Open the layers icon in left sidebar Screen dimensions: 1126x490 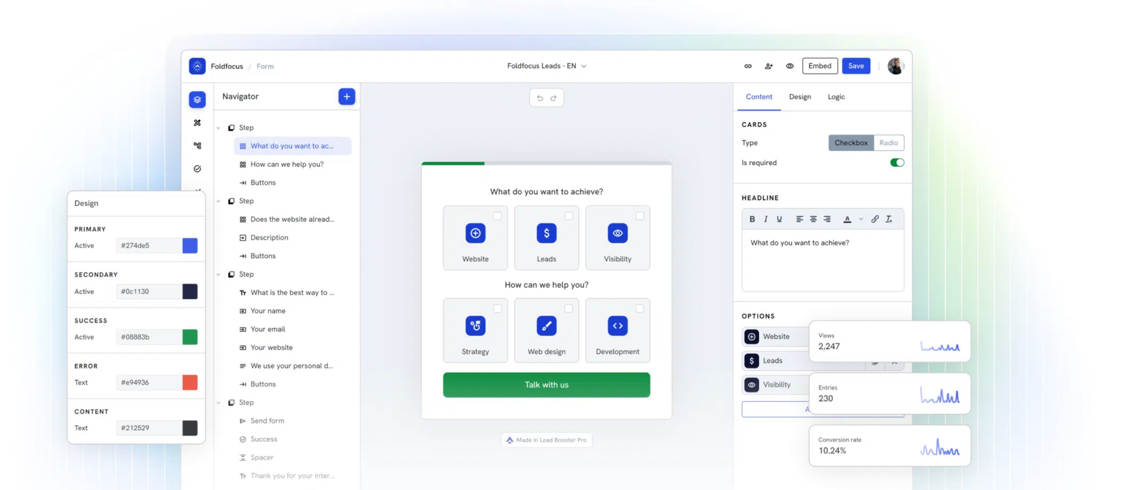click(x=197, y=100)
